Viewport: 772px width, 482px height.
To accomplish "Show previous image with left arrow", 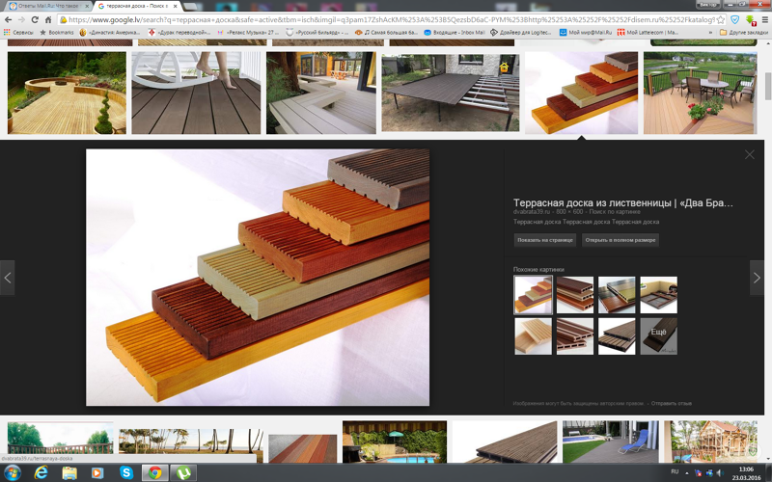I will click(8, 278).
